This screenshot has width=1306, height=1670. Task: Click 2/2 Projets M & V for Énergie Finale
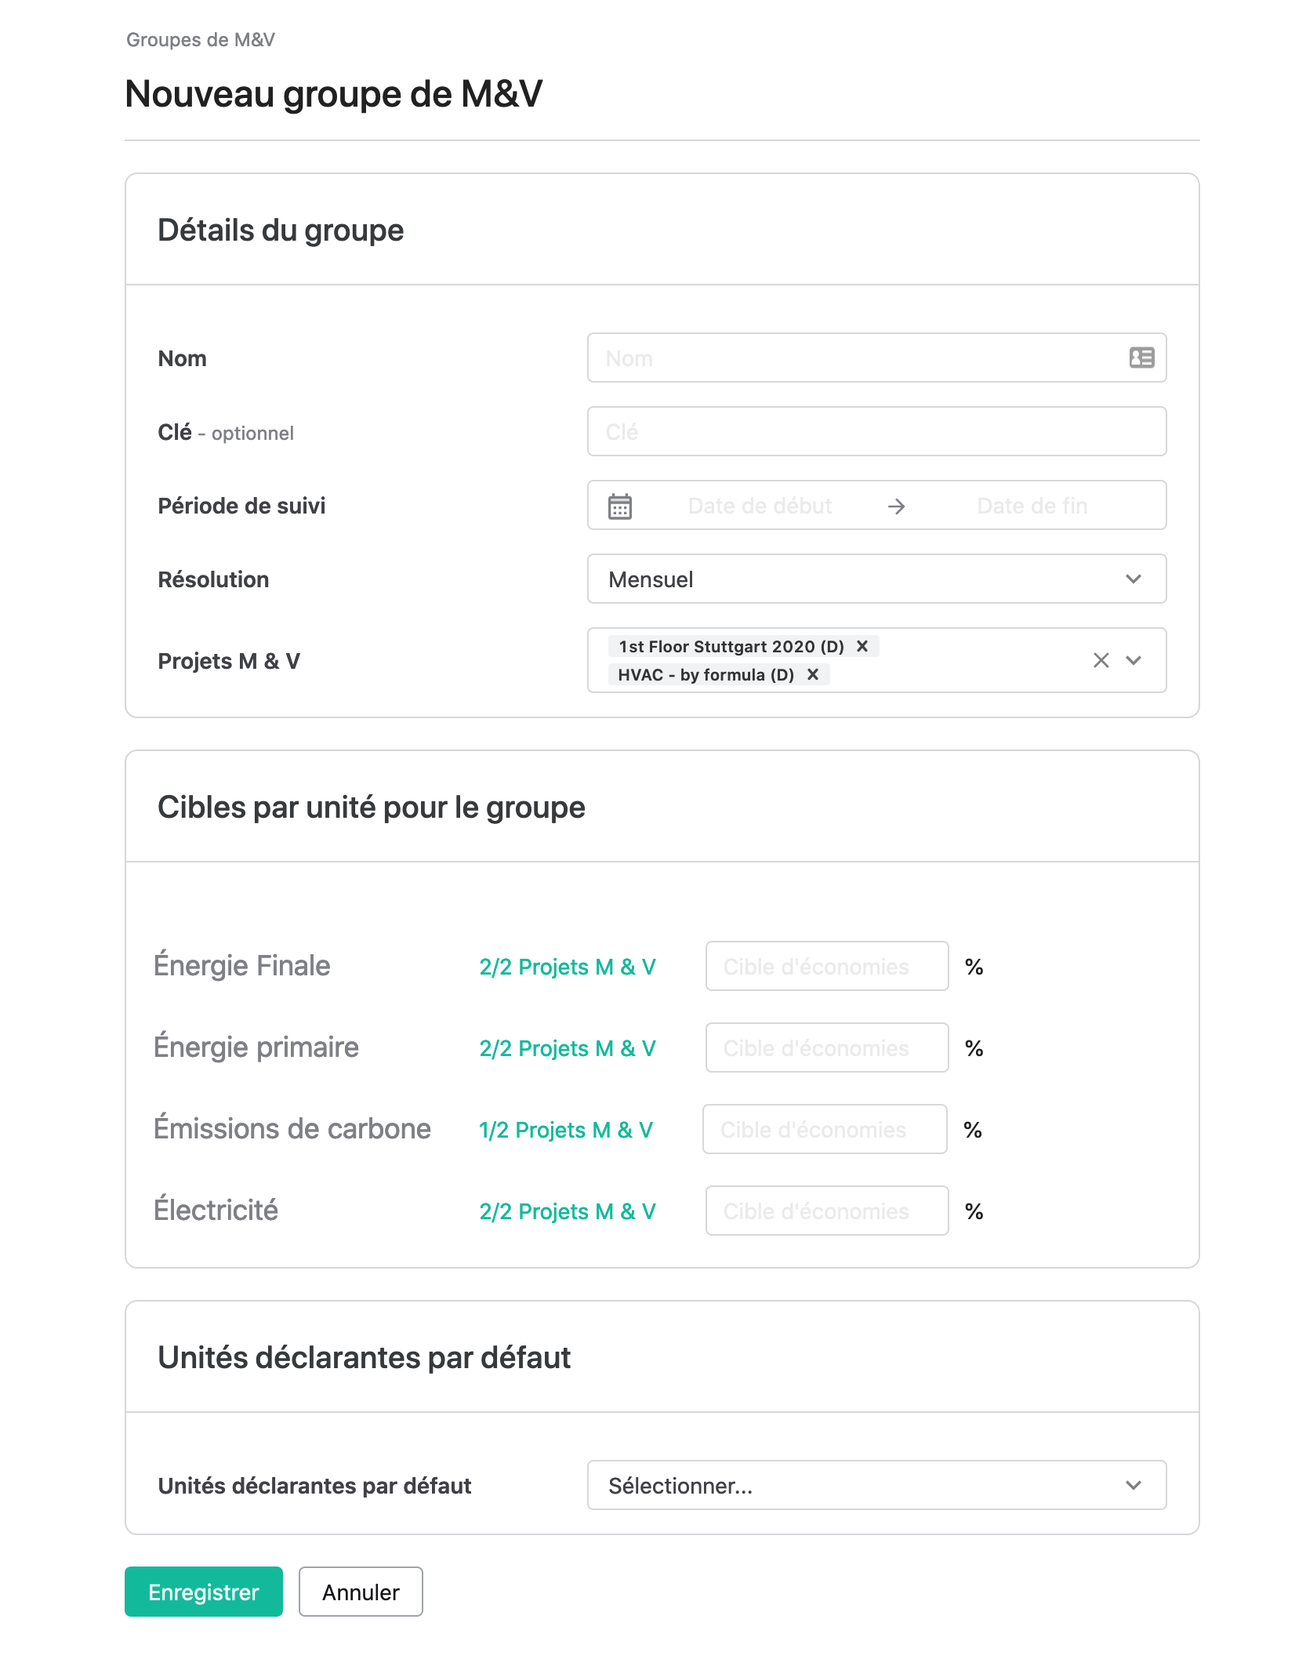coord(568,967)
